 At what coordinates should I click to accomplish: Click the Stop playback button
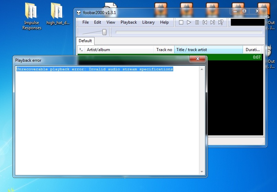click(181, 22)
